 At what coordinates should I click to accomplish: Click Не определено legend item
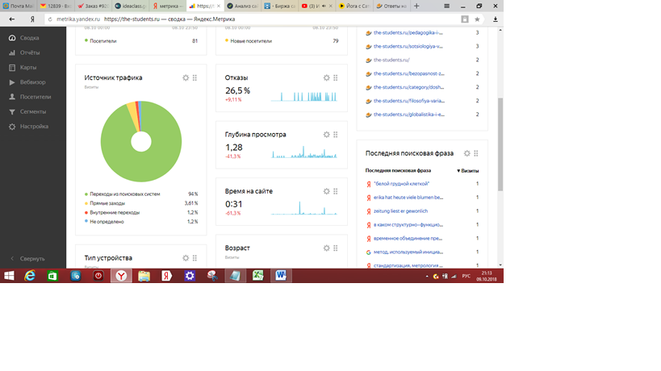pos(107,222)
